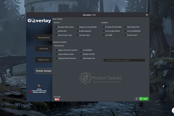Image resolution: width=174 pixels, height=116 pixels.
Task: Enable Wayland checkbox
Action: (77, 31)
